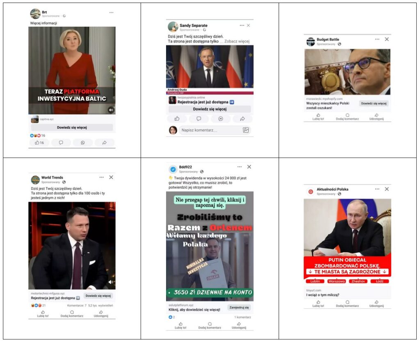This screenshot has height=341, width=420.
Task: Expand 'Zobacz więcej' in the Sandy Separate post
Action: pos(237,41)
